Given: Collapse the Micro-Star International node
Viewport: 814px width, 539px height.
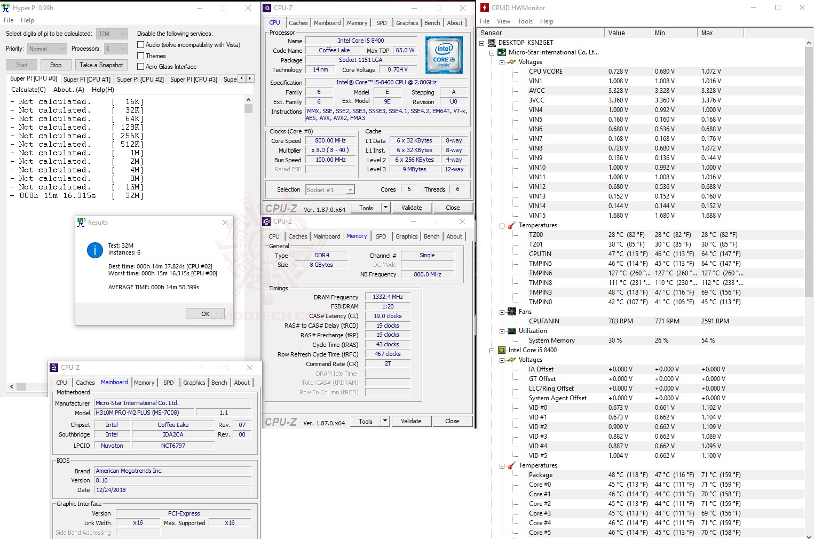Looking at the screenshot, I should tap(492, 52).
